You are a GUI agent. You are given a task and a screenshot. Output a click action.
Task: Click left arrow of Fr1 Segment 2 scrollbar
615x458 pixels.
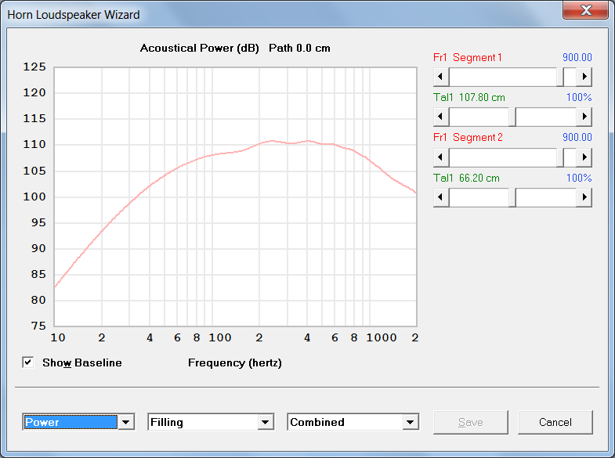(441, 157)
